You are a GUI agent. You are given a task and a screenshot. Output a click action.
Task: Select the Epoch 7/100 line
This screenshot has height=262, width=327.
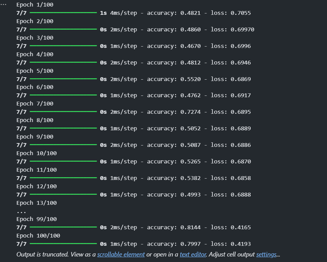35,103
